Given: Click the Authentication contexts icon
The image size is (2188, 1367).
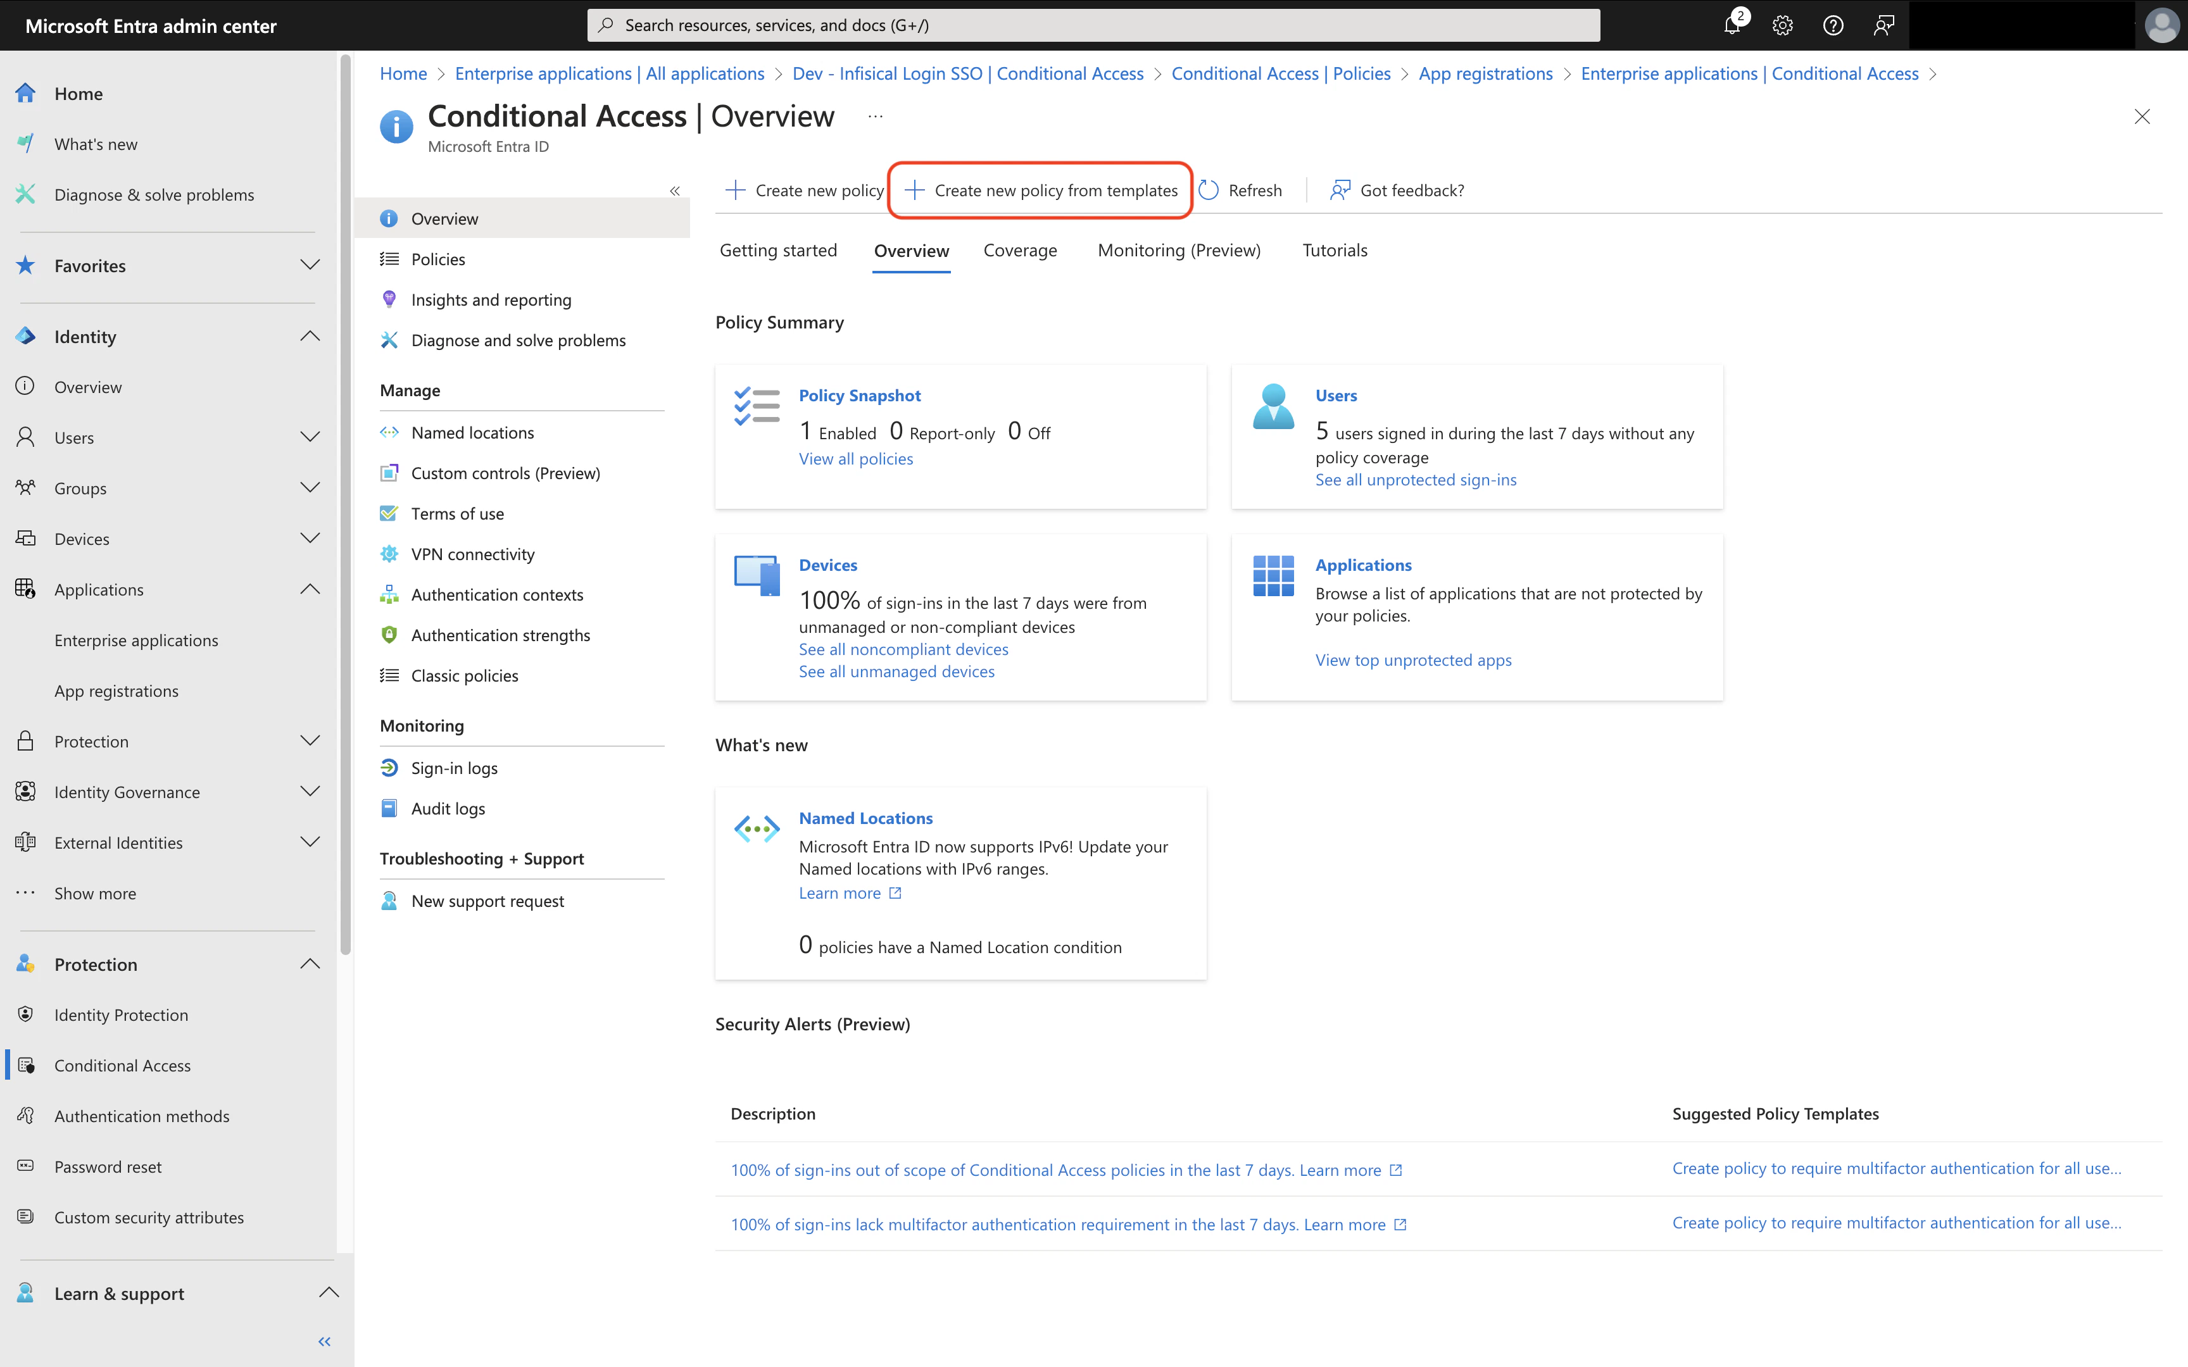Looking at the screenshot, I should (389, 595).
